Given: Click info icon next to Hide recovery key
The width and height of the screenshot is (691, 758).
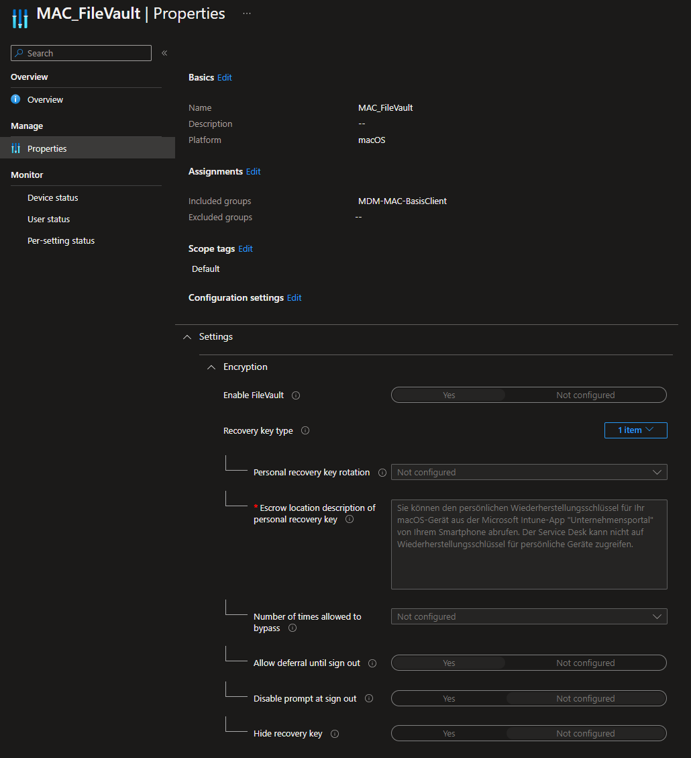Looking at the screenshot, I should (x=335, y=734).
